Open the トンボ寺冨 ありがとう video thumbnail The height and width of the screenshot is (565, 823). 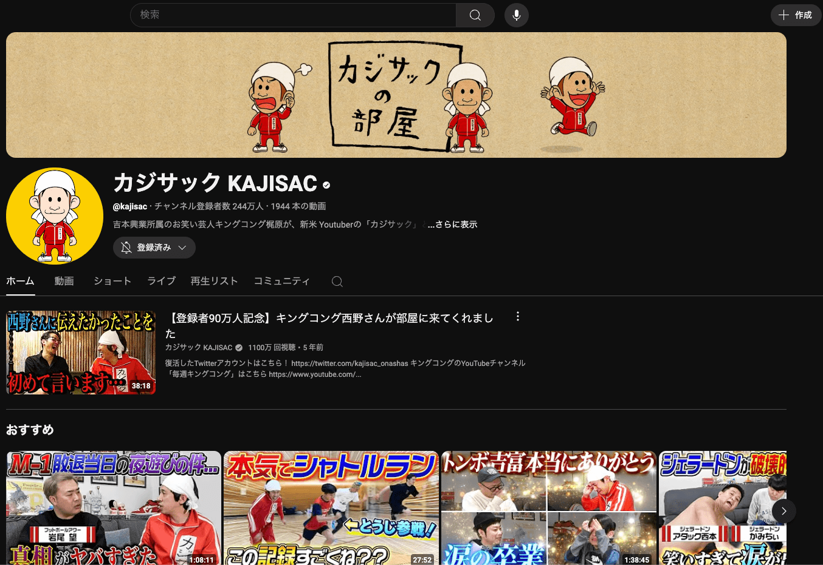click(x=549, y=508)
